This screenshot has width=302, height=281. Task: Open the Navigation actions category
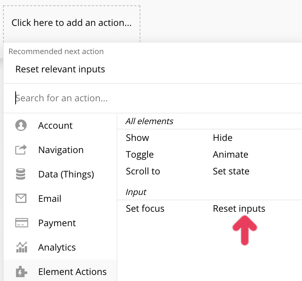61,150
